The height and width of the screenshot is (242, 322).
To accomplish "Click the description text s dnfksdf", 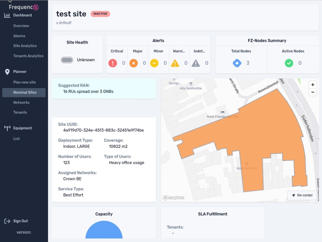I will tap(64, 23).
